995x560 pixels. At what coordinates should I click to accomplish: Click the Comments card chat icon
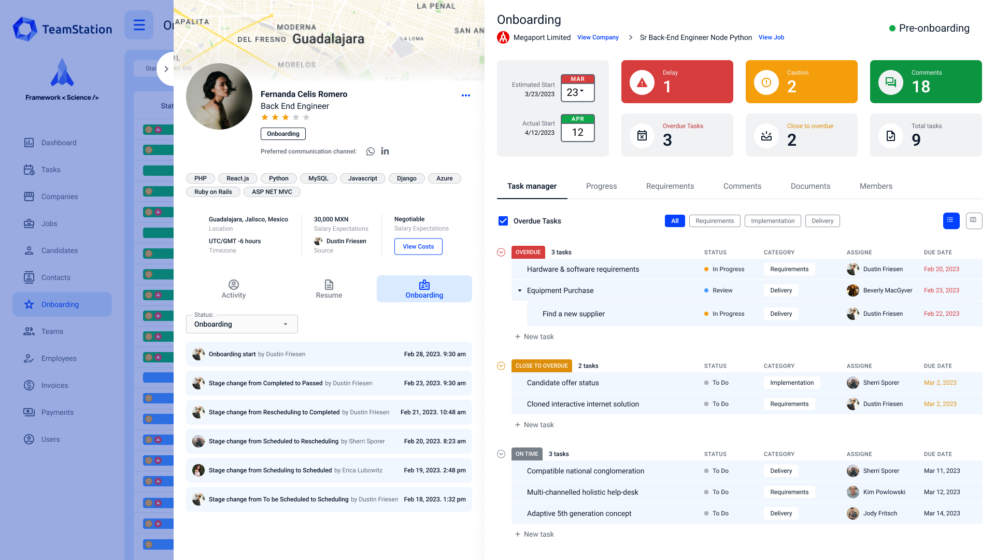pos(890,82)
